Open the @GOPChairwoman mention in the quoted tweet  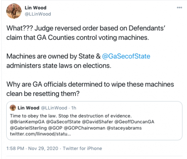tap(84, 128)
